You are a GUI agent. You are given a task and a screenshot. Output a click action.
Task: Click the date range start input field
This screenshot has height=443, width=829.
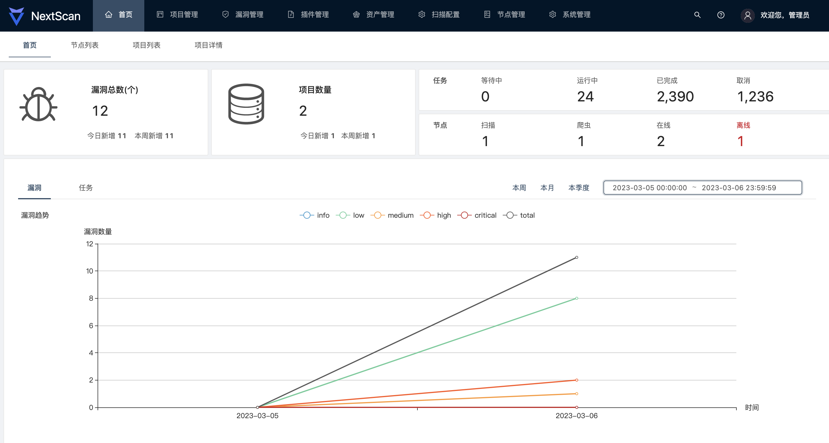click(x=649, y=188)
